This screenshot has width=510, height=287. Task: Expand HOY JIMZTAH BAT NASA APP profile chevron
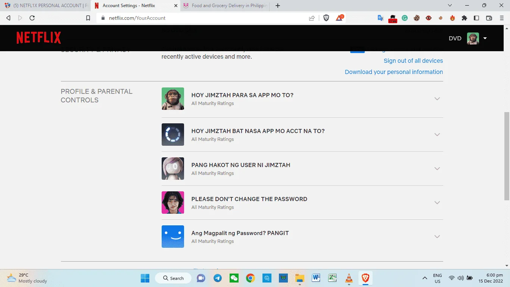[x=437, y=135]
